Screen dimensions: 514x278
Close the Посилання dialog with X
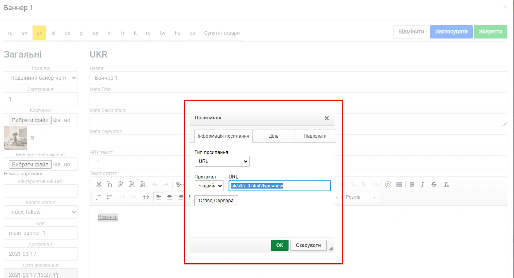click(x=327, y=118)
